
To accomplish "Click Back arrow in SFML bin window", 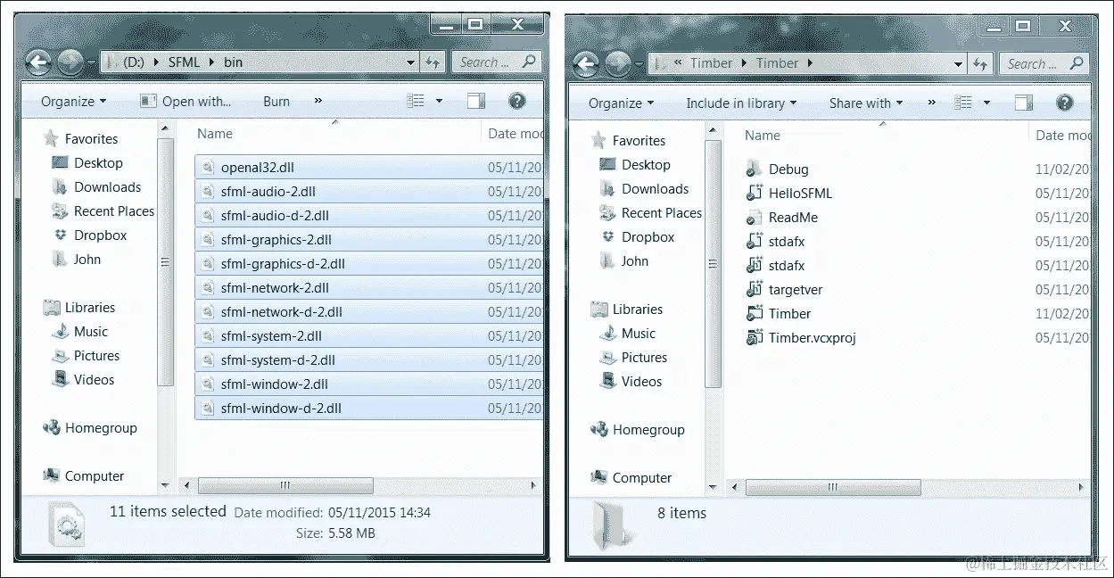I will (x=38, y=62).
